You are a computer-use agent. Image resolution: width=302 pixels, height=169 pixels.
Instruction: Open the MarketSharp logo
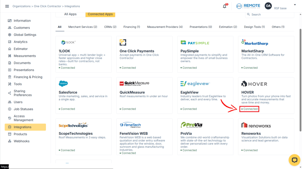tap(255, 42)
